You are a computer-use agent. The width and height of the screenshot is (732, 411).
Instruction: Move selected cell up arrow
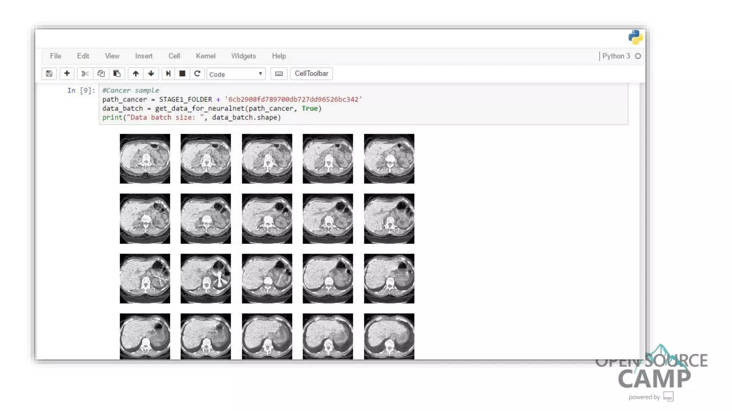pyautogui.click(x=135, y=73)
